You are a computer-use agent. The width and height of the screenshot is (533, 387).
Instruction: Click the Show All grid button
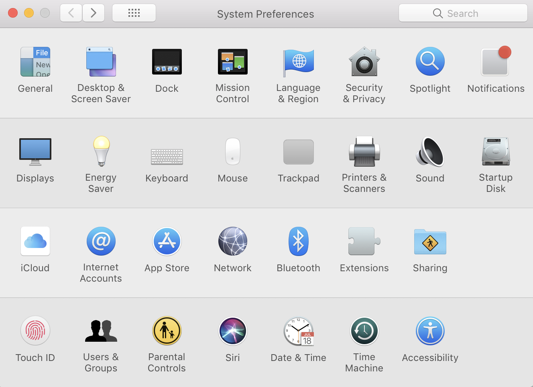coord(134,13)
